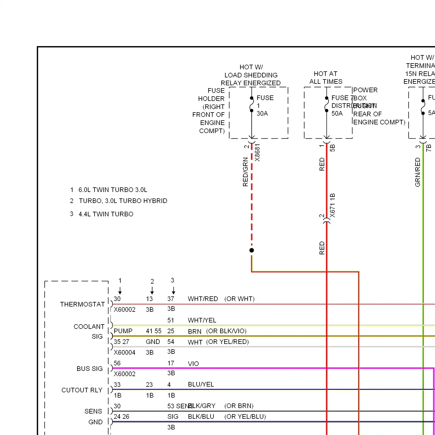Select pin numbers '41 55'
Screen dimensions: 435x435
tap(154, 331)
